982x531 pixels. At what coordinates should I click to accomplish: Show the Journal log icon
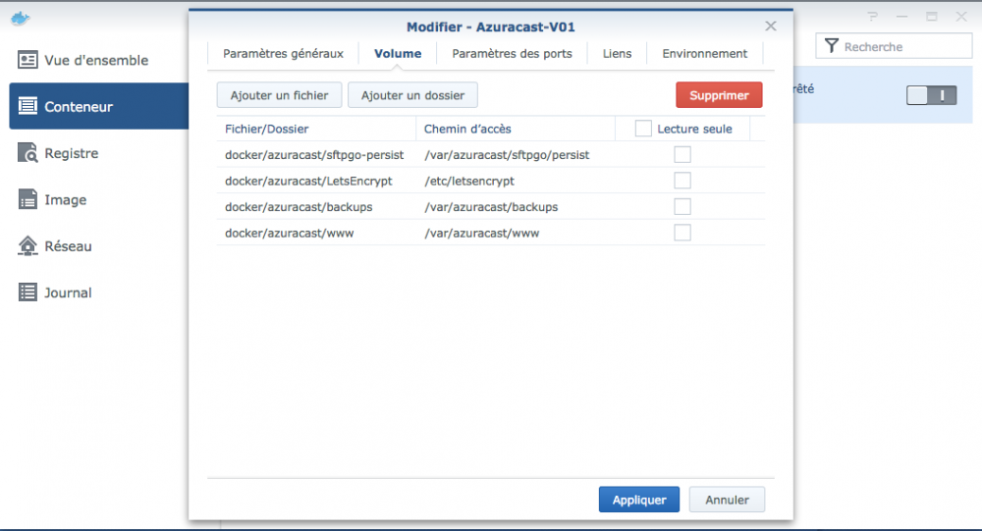[27, 292]
